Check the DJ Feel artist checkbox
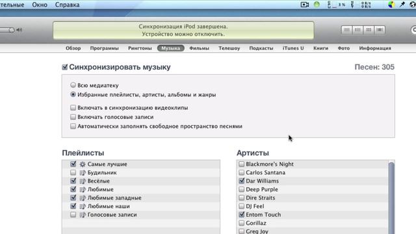Image resolution: width=416 pixels, height=234 pixels. tap(241, 206)
